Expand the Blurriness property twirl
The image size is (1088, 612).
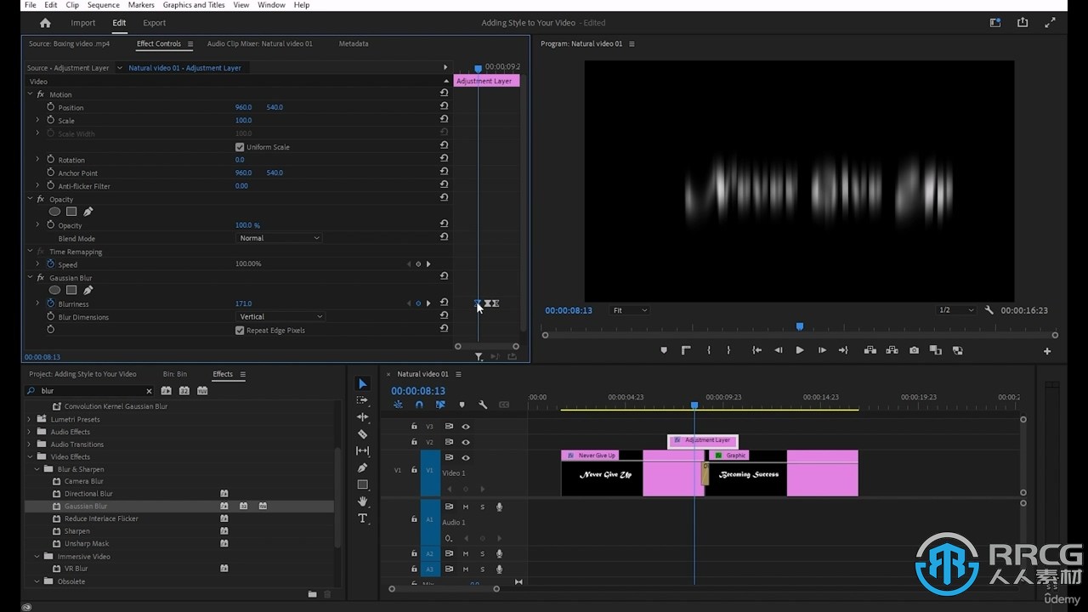(x=37, y=303)
